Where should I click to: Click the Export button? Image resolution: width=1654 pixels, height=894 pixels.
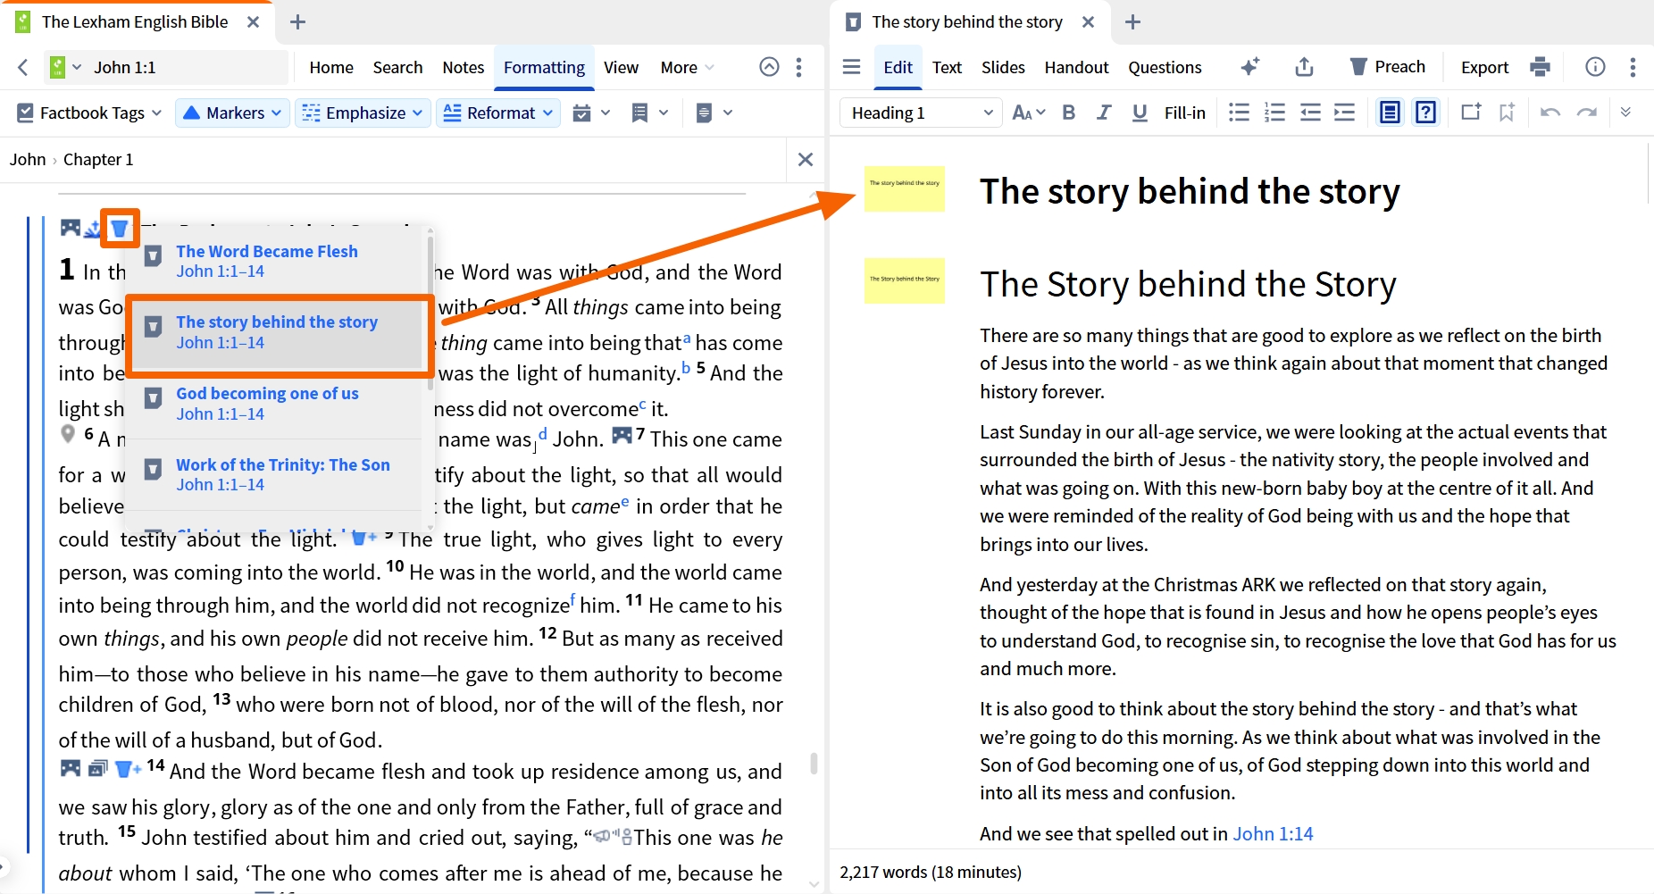tap(1484, 67)
